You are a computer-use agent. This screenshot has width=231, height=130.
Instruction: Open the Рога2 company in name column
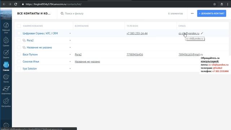point(30,40)
